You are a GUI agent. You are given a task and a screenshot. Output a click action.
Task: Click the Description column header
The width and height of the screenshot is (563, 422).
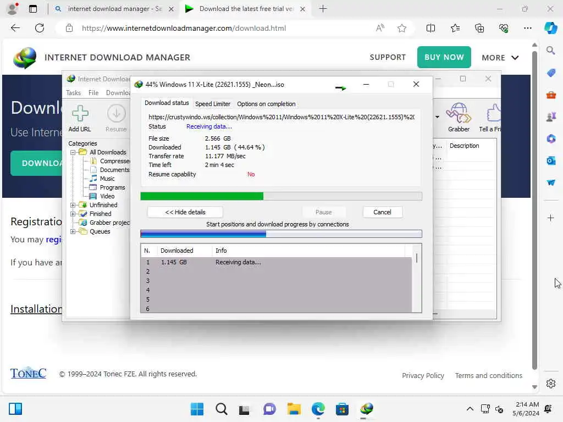click(x=464, y=146)
